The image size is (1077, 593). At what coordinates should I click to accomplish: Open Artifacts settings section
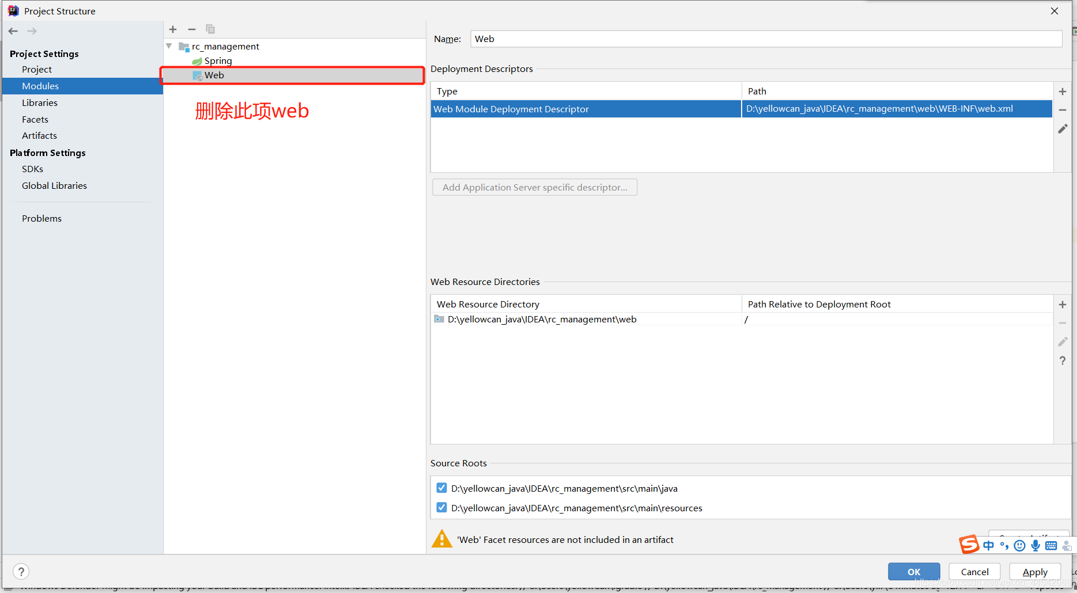click(39, 135)
